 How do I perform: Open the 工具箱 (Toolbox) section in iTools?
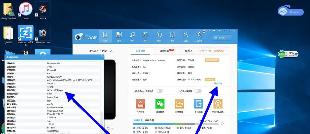tap(199, 37)
